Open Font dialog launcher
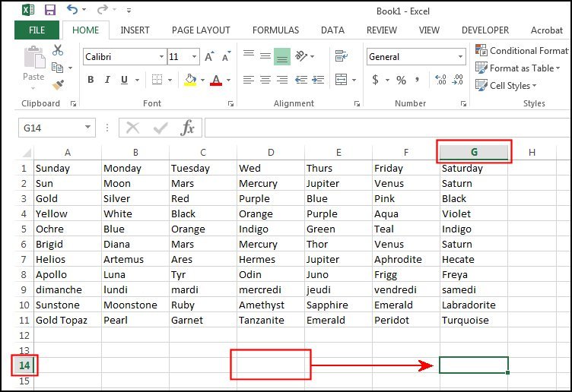 (x=230, y=104)
